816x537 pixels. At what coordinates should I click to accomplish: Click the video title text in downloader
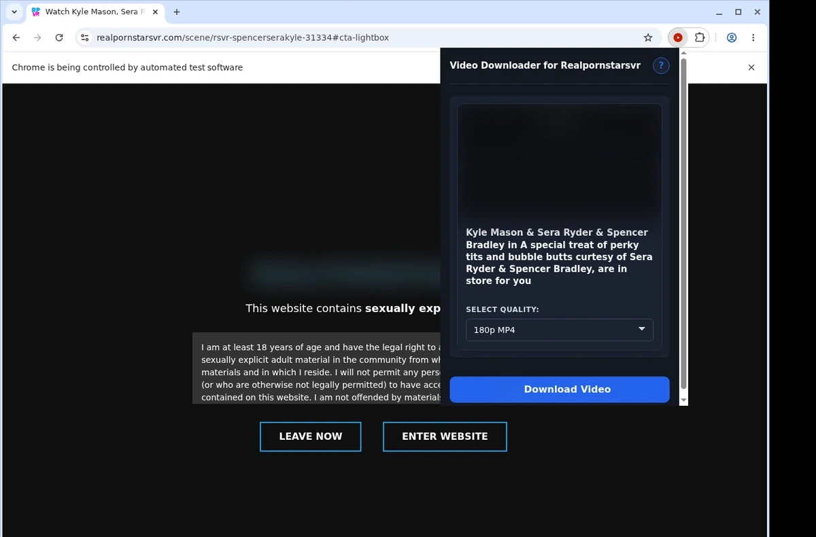[x=560, y=257]
